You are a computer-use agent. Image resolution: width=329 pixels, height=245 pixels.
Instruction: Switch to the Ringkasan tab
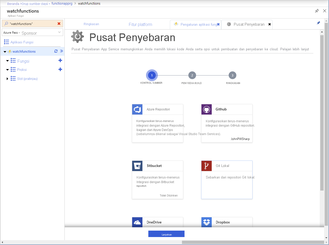91,24
